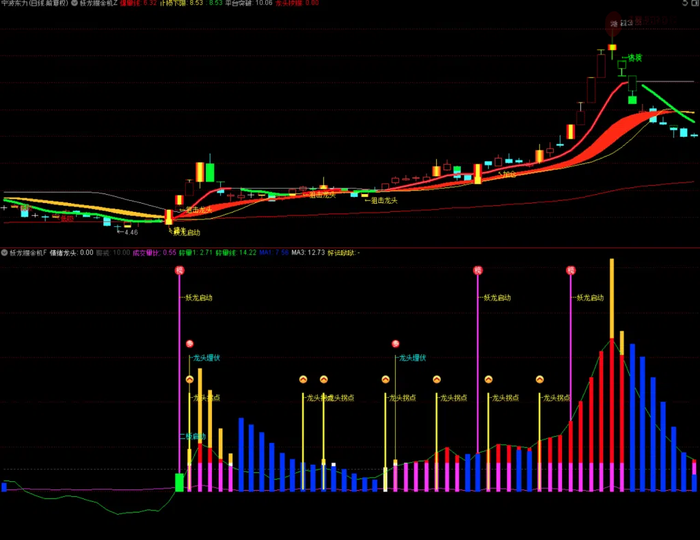Screen dimensions: 700x540
Task: Click the 低吸 label on the price chart
Action: (67, 218)
